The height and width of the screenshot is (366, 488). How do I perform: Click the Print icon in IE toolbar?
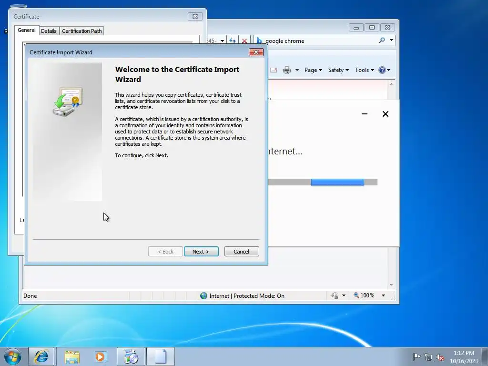(286, 70)
